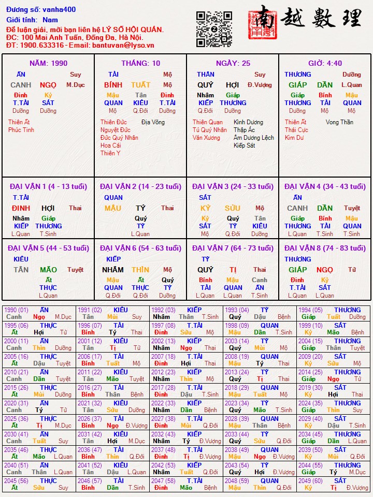Click the QR code image
The image size is (373, 497).
click(214, 29)
